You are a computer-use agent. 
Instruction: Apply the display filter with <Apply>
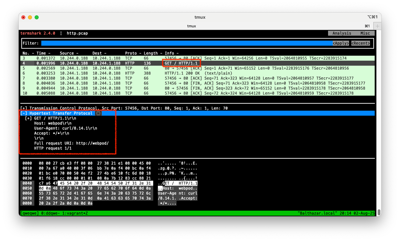click(x=341, y=43)
